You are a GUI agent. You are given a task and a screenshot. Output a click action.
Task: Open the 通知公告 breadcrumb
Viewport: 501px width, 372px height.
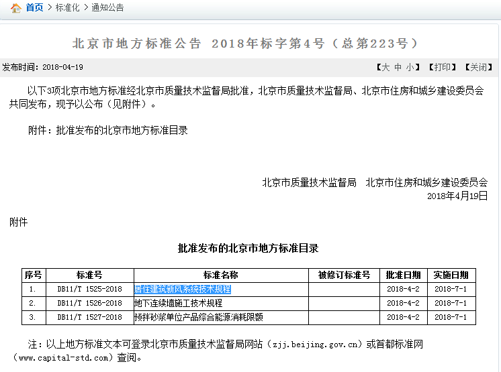[107, 8]
